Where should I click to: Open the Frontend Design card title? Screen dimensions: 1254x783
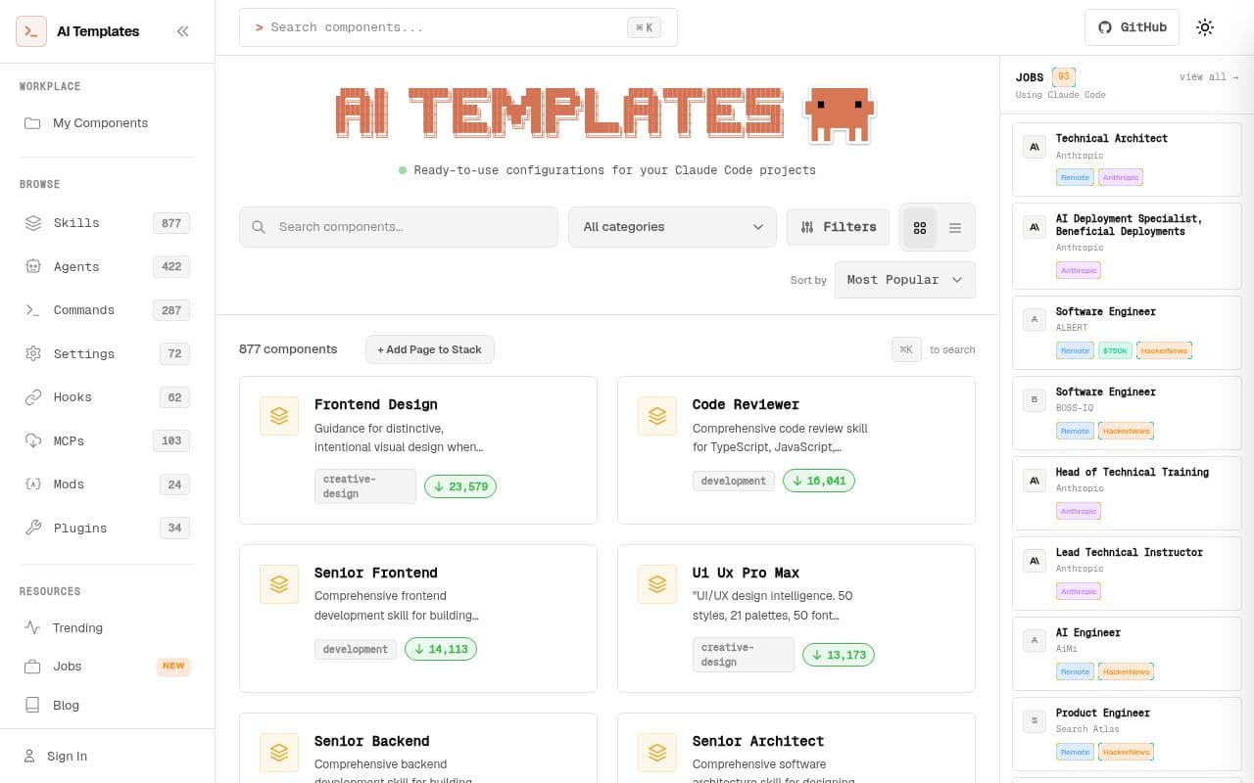point(376,404)
